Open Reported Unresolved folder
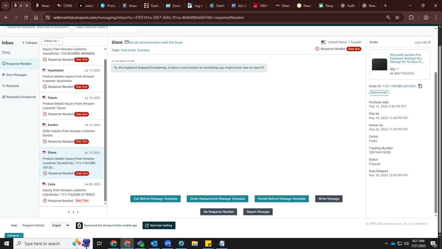The width and height of the screenshot is (442, 249). (20, 97)
